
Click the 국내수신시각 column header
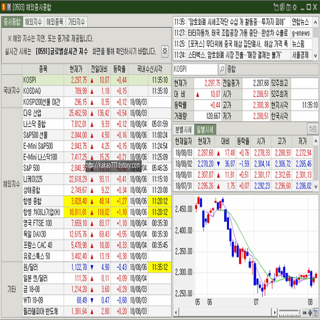pyautogui.click(x=150, y=69)
